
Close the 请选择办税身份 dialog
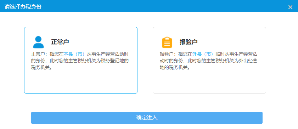(x=290, y=7)
